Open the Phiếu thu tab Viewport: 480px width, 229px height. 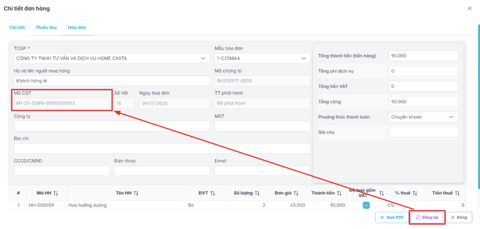click(x=46, y=27)
